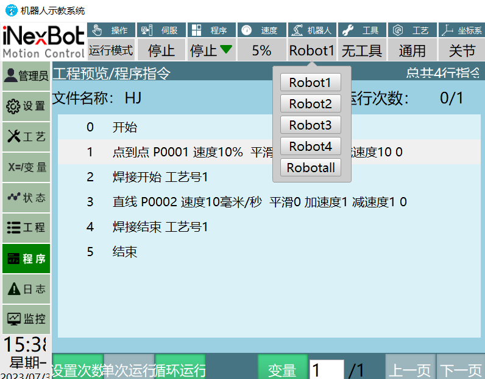Toggle the 运行模式 run mode button
The width and height of the screenshot is (485, 379).
pyautogui.click(x=111, y=50)
